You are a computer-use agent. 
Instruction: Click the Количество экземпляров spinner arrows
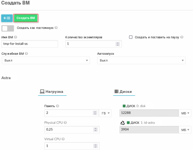click(117, 44)
